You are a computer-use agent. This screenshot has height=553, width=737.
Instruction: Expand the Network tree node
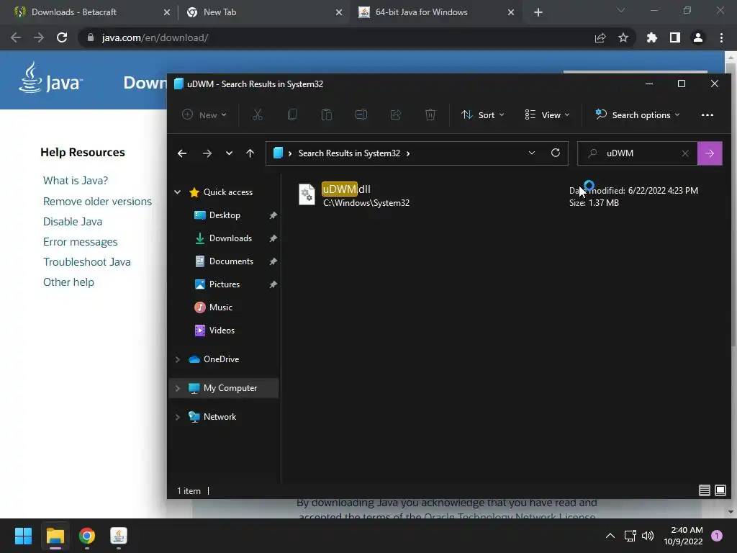tap(178, 417)
